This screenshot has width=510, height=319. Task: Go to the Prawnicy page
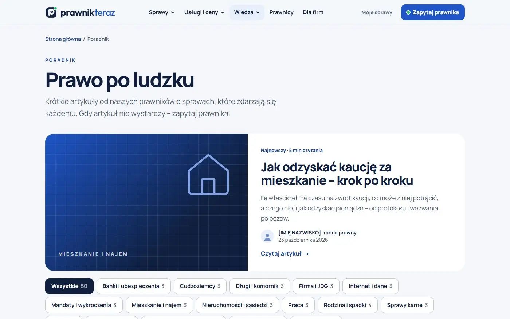click(281, 12)
